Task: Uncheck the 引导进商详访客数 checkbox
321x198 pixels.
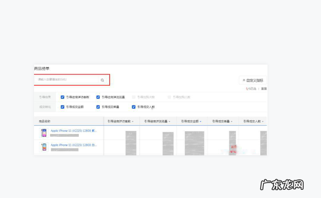Action: pyautogui.click(x=63, y=97)
